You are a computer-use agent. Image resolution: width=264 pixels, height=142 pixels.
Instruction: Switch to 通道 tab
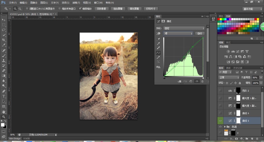pos(228,68)
